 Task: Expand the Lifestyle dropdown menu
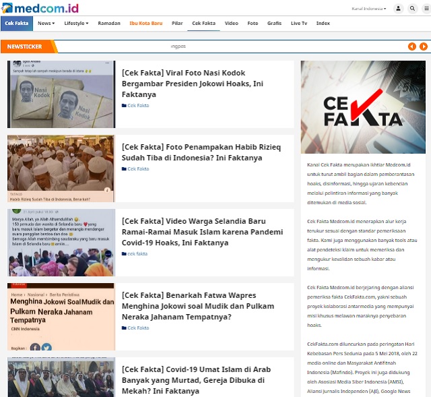click(x=76, y=23)
